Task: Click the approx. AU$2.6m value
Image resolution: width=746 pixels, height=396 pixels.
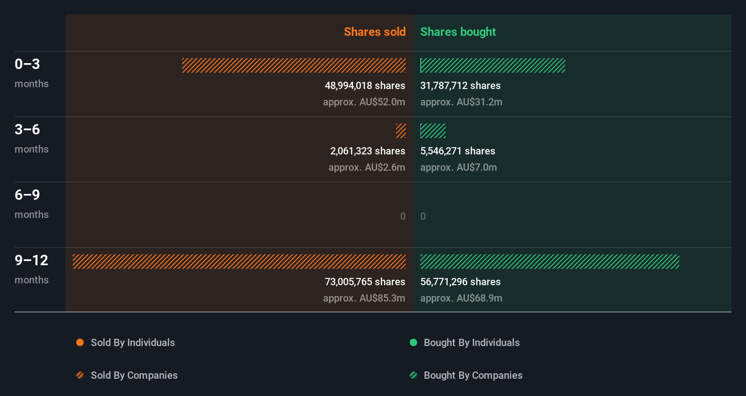Action: pyautogui.click(x=367, y=167)
